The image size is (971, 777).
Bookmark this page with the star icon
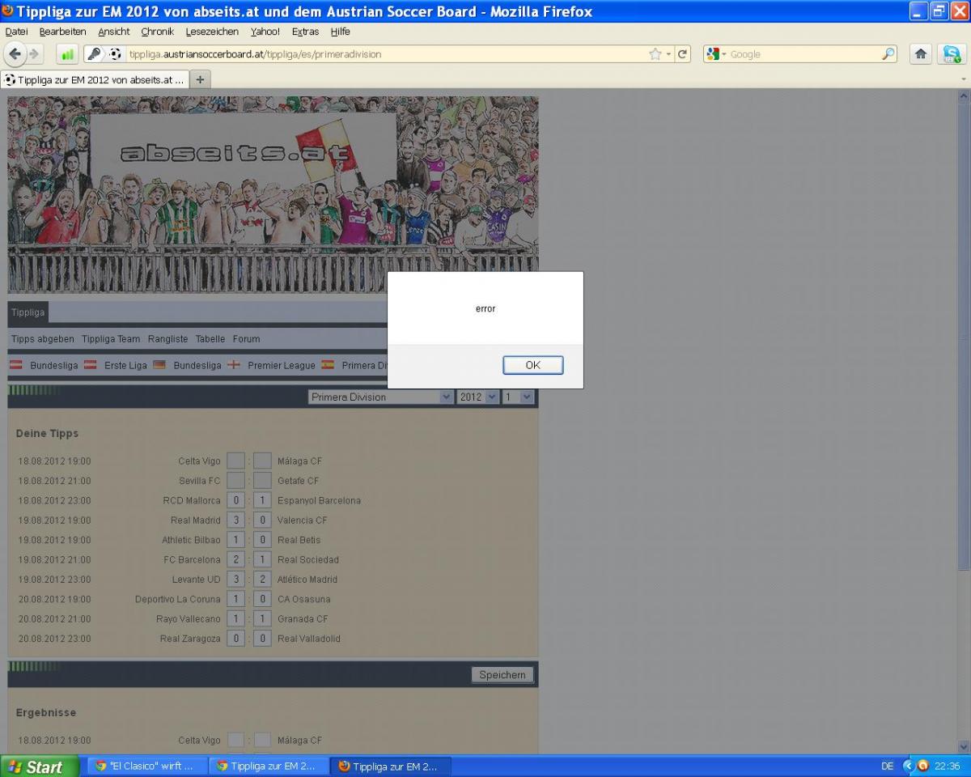(655, 54)
